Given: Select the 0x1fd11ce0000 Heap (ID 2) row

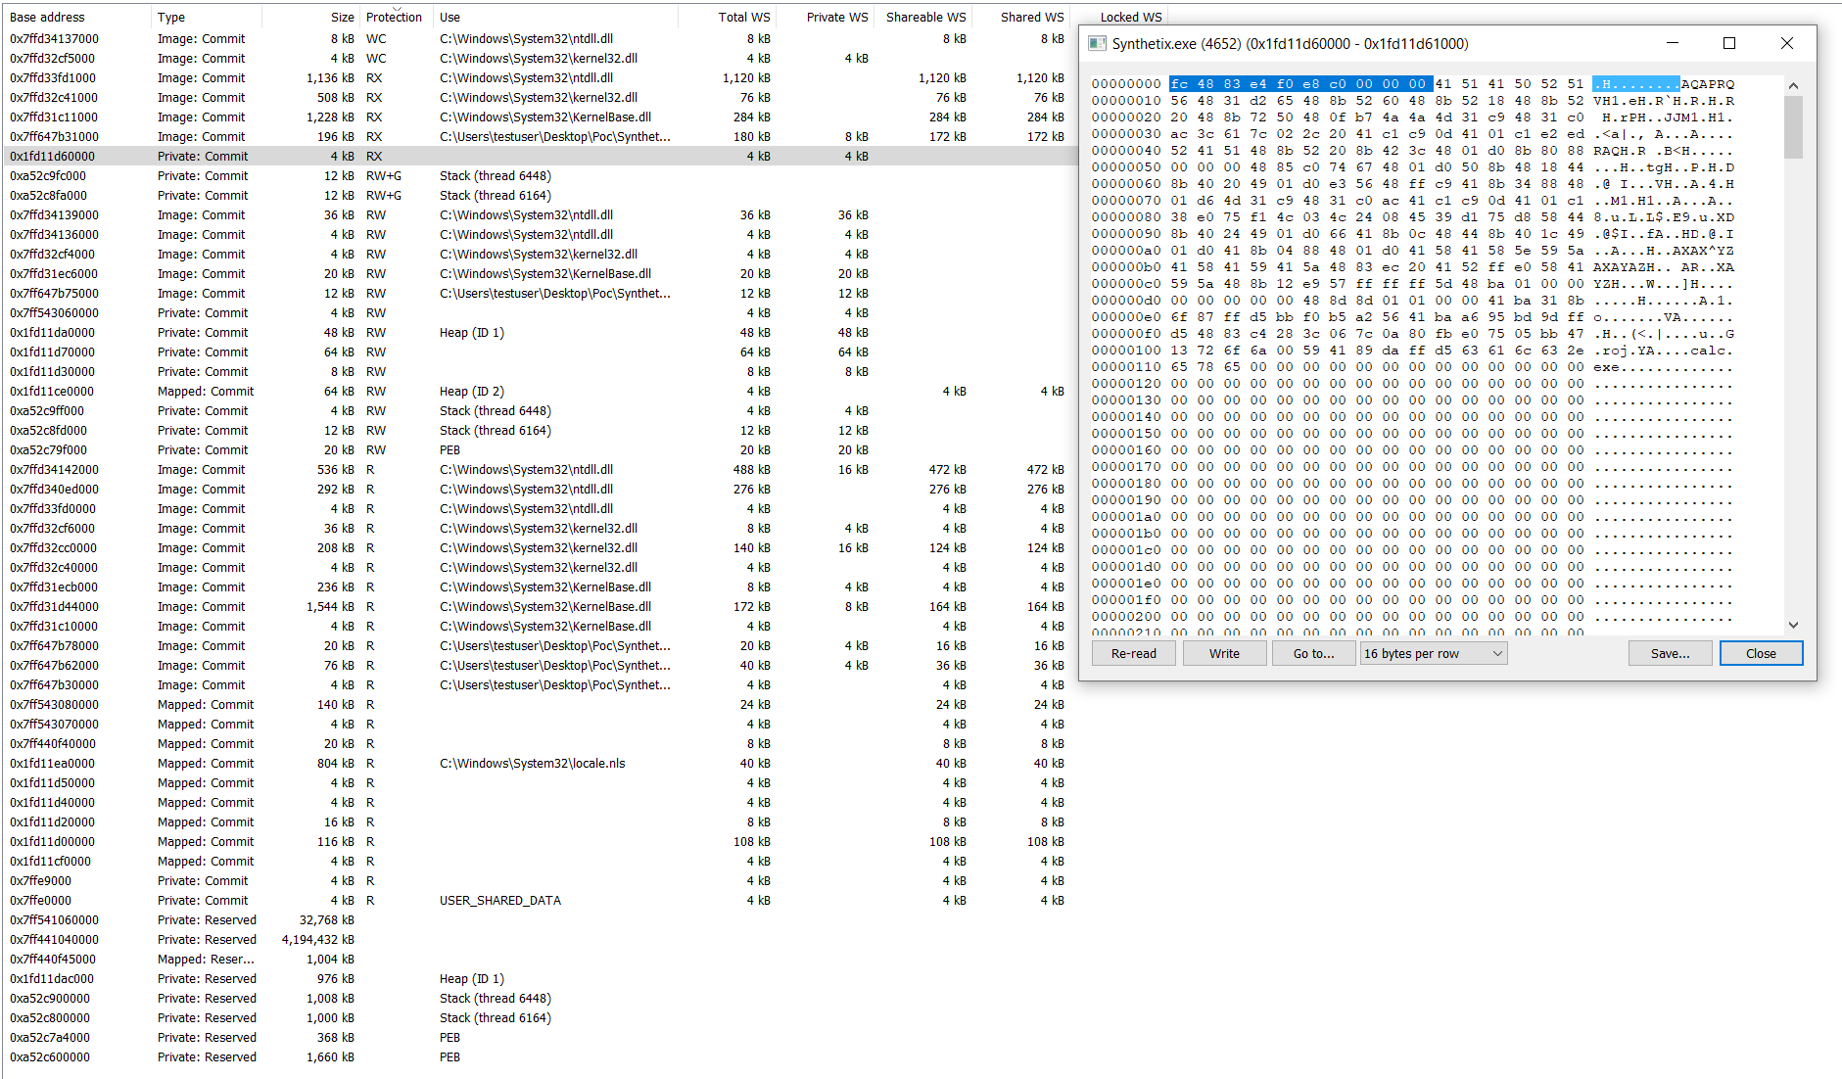Looking at the screenshot, I should pyautogui.click(x=539, y=391).
